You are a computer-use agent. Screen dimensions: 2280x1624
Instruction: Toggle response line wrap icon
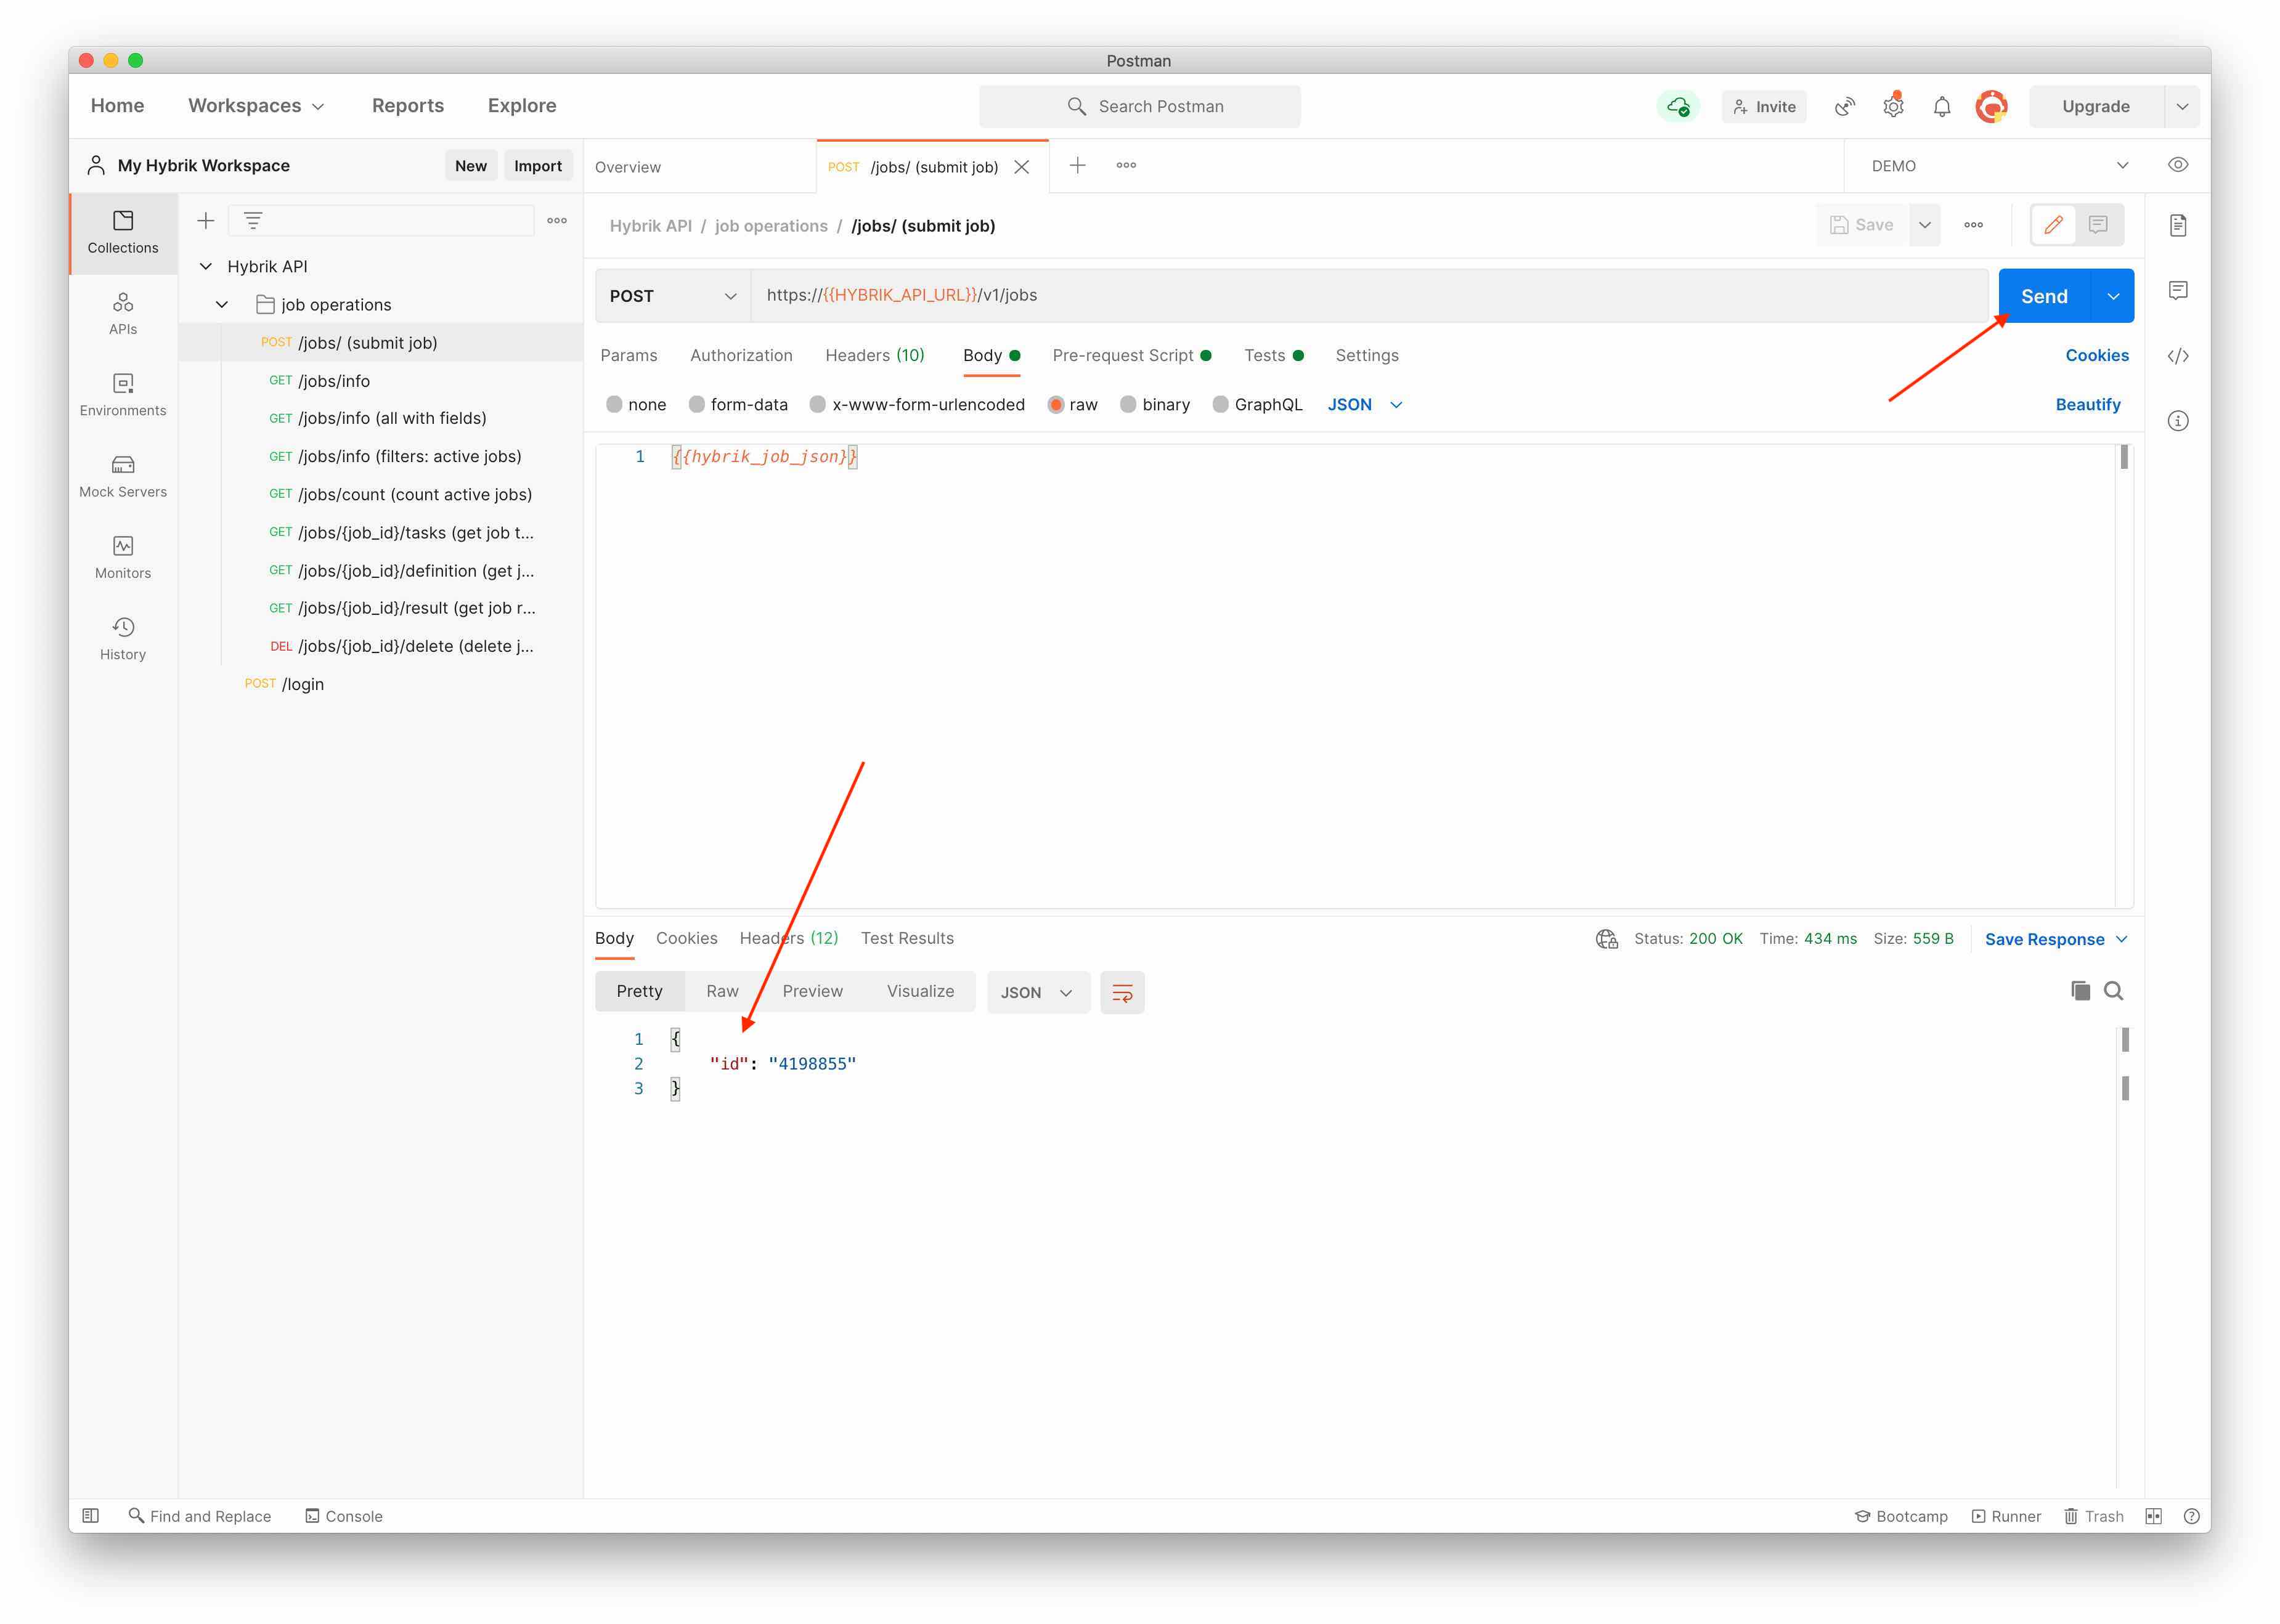tap(1122, 993)
